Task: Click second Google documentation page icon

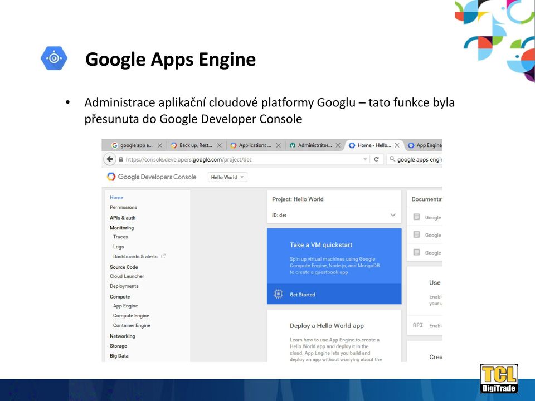Action: pyautogui.click(x=416, y=234)
